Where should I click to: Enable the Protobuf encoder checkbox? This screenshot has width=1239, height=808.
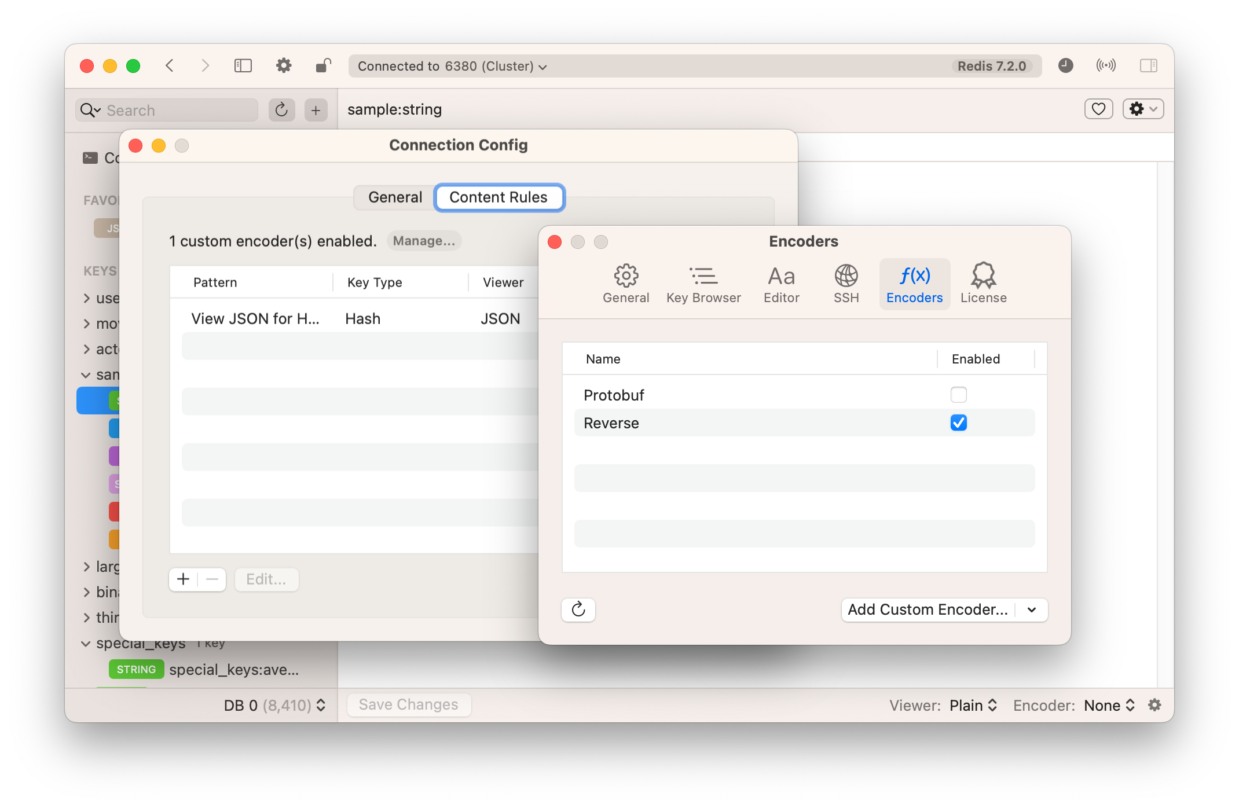[x=959, y=395]
